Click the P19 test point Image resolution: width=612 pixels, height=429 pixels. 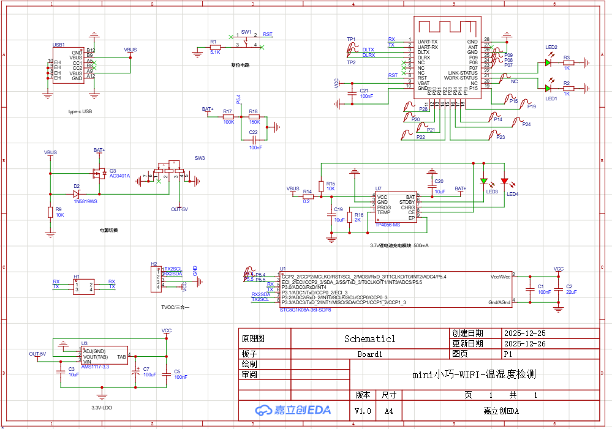(526, 104)
